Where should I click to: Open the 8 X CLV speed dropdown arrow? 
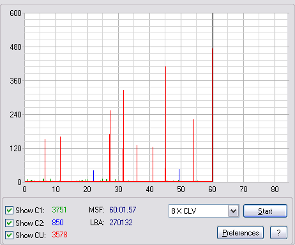[x=234, y=211]
